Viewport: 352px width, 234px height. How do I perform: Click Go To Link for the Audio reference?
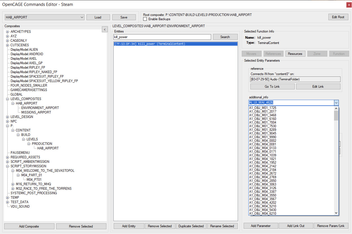(272, 86)
